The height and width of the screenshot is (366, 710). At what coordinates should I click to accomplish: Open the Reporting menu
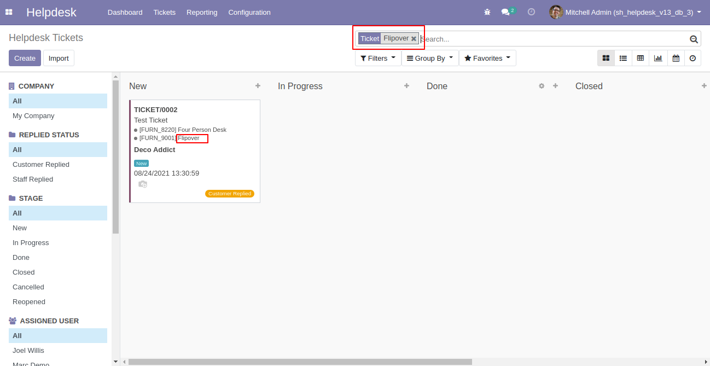(x=202, y=12)
